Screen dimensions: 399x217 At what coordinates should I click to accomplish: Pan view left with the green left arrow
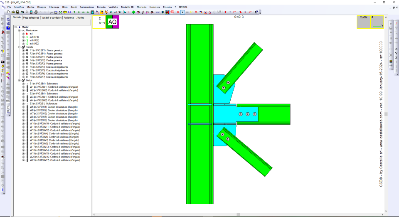(x=88, y=12)
